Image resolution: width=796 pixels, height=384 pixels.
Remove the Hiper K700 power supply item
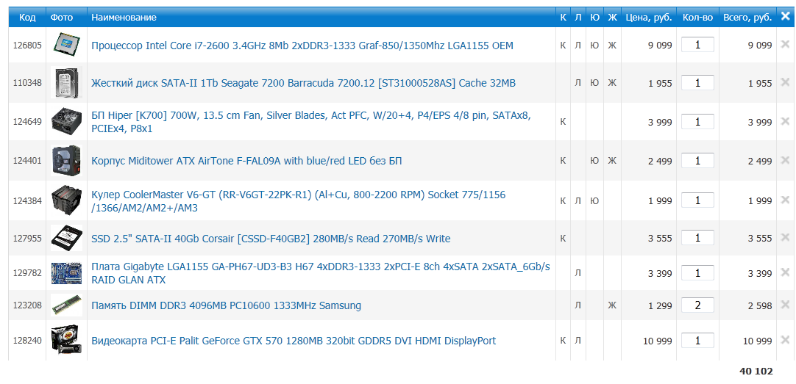point(785,122)
